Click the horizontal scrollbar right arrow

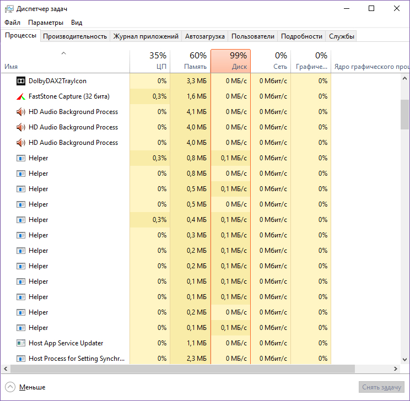click(x=396, y=369)
